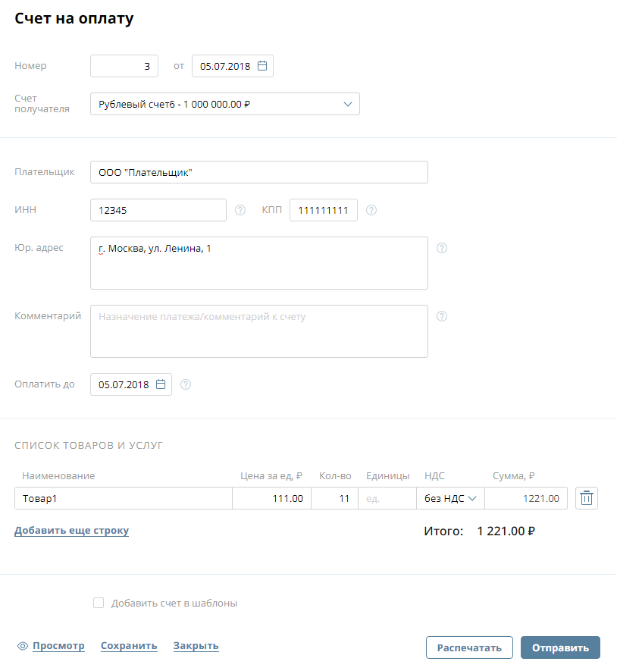The height and width of the screenshot is (671, 617).
Task: Click into the Комментарий text area
Action: 258,331
